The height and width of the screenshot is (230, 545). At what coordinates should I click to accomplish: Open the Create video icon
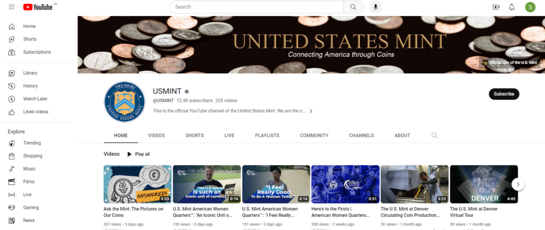(496, 7)
